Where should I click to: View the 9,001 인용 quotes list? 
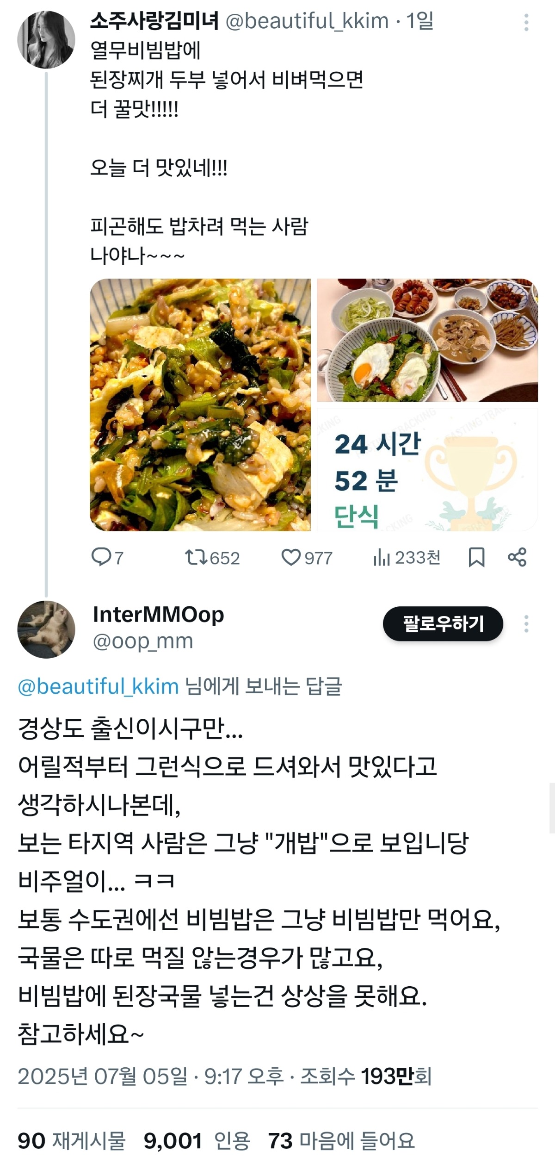197,1140
